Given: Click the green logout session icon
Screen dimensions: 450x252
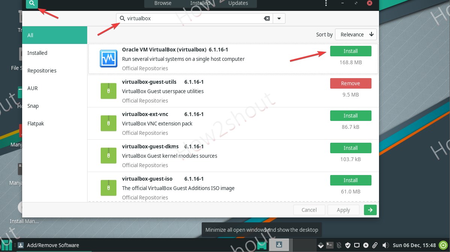Looking at the screenshot, I should (443, 245).
